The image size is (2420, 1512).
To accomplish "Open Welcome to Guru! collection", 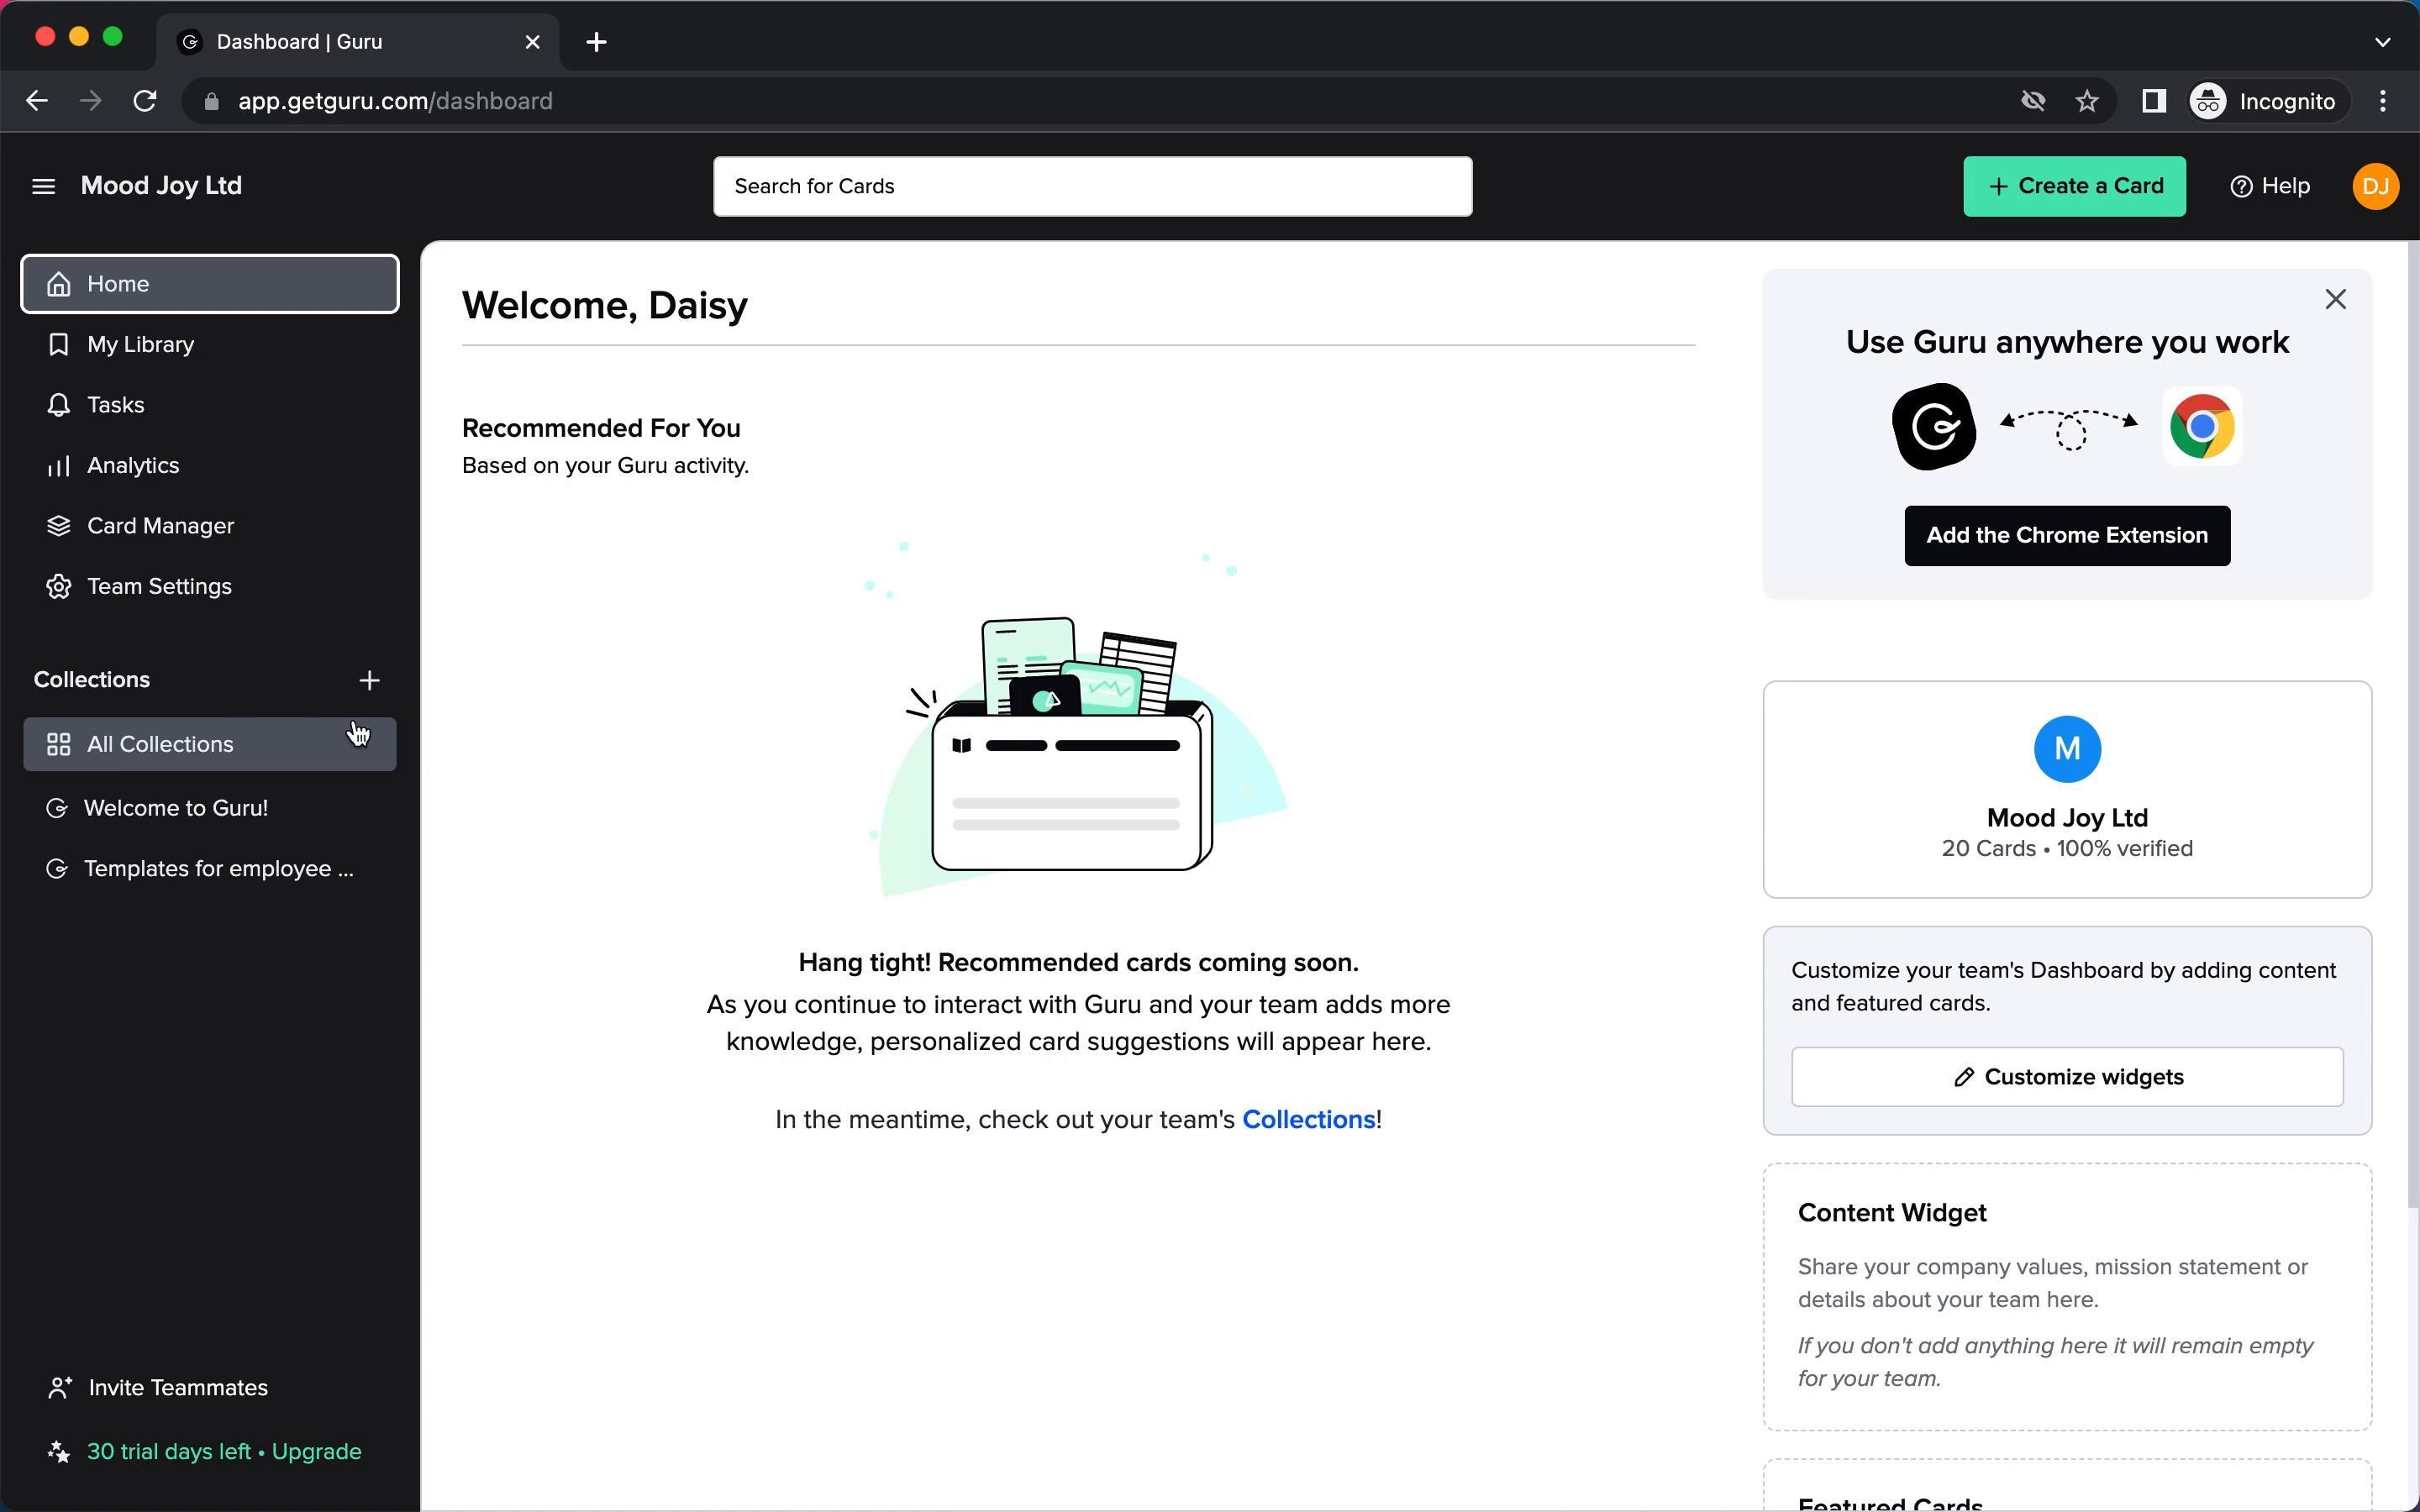I will (175, 808).
